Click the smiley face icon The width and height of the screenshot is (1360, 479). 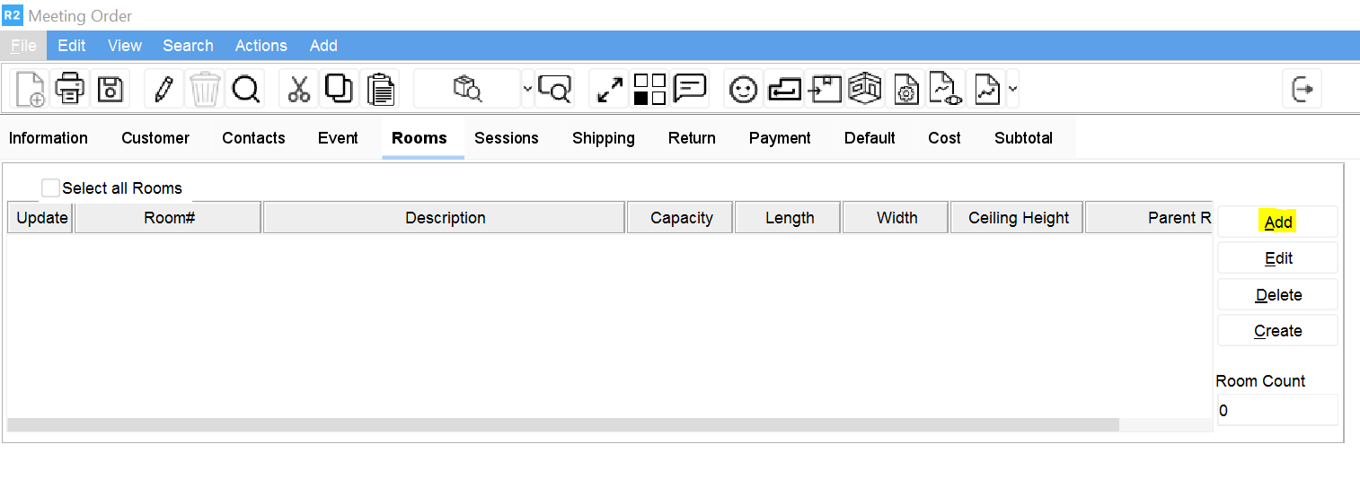pyautogui.click(x=743, y=89)
